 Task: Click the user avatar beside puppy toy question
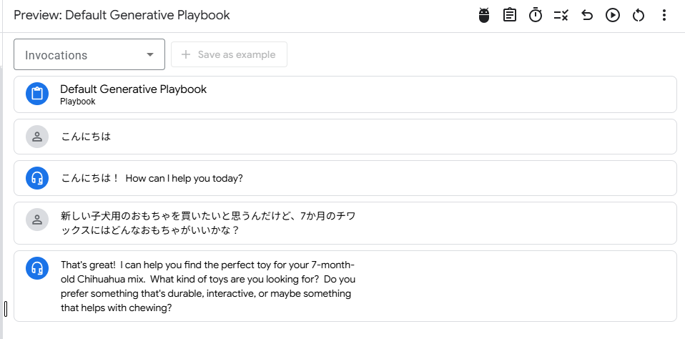(37, 220)
